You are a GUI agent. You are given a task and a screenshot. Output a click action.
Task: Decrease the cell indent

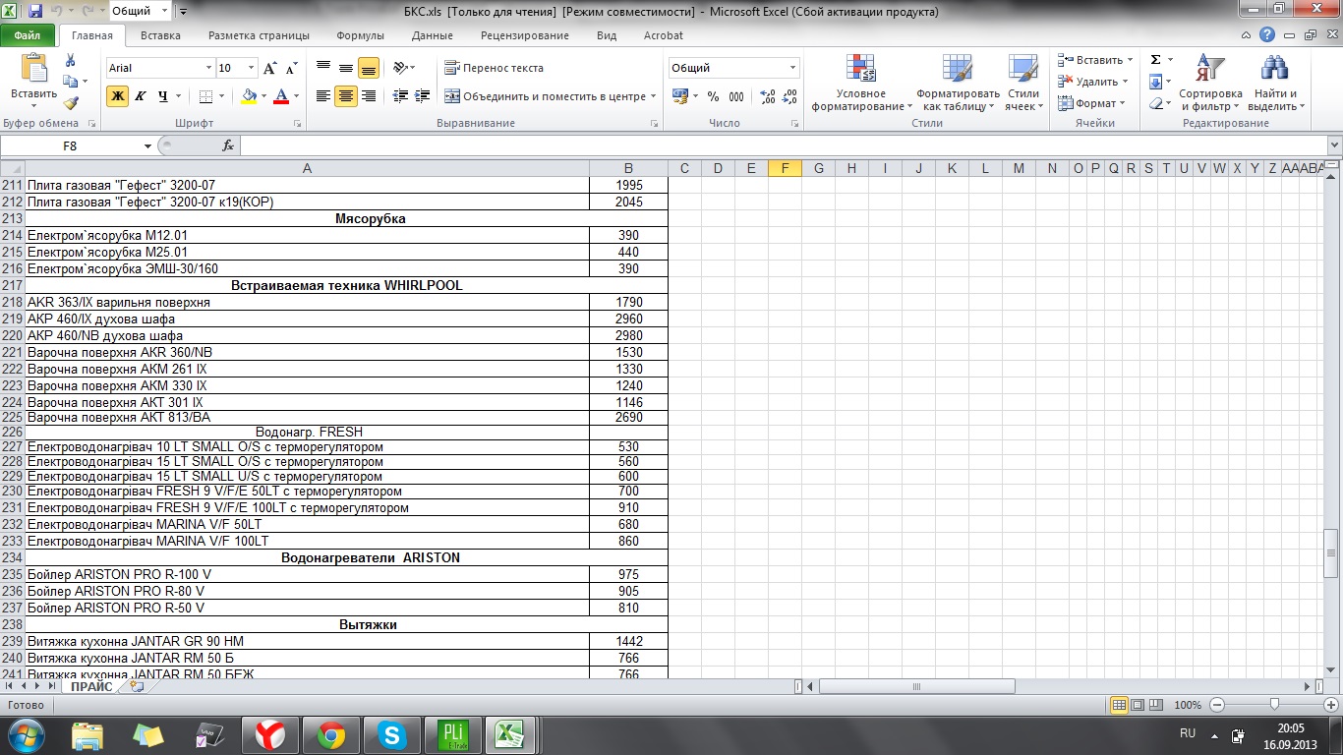[400, 96]
